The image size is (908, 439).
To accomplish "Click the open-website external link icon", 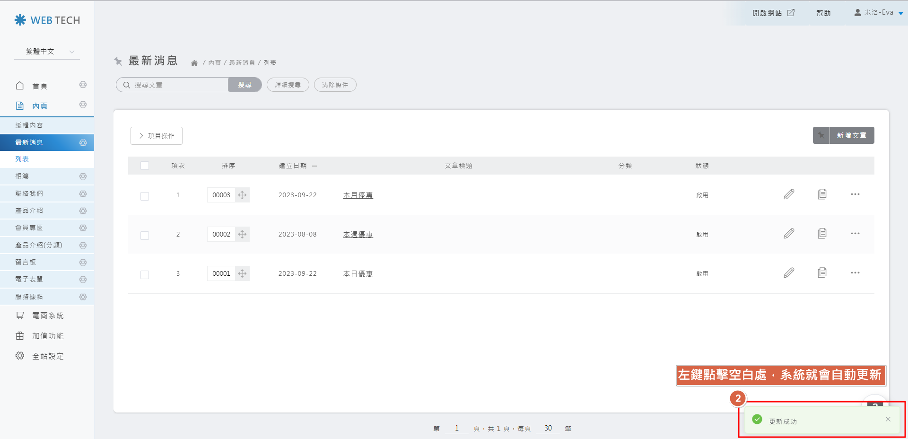I will pos(791,13).
